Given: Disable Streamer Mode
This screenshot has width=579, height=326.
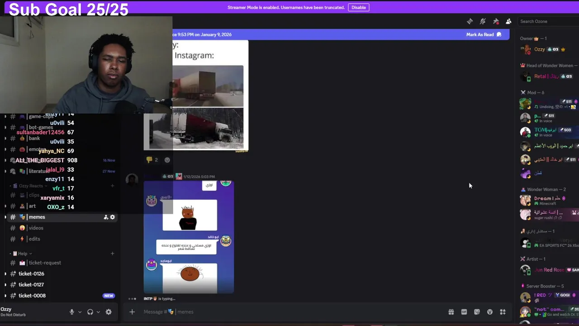Looking at the screenshot, I should click(358, 7).
